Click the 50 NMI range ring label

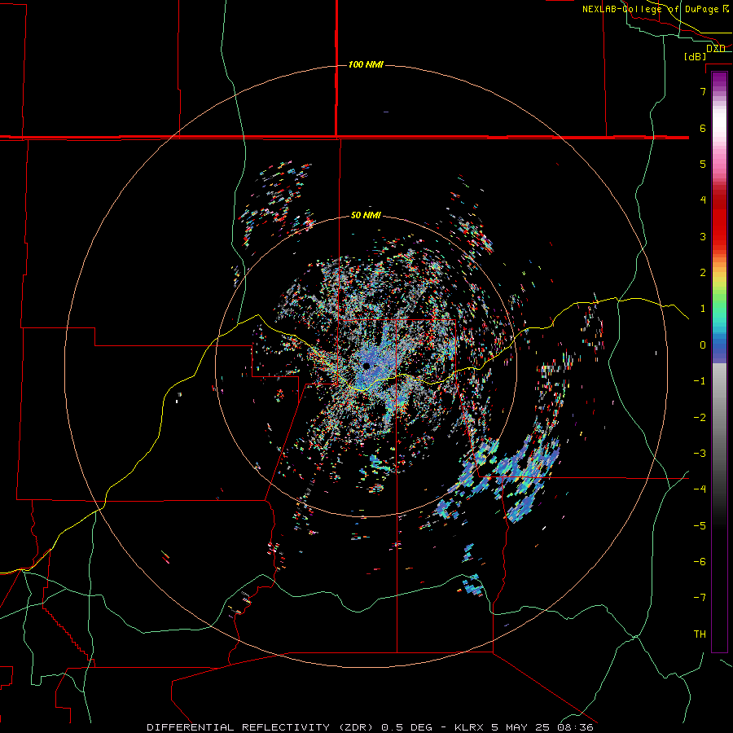point(366,215)
